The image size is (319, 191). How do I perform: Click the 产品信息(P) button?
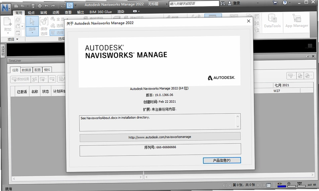click(x=222, y=160)
